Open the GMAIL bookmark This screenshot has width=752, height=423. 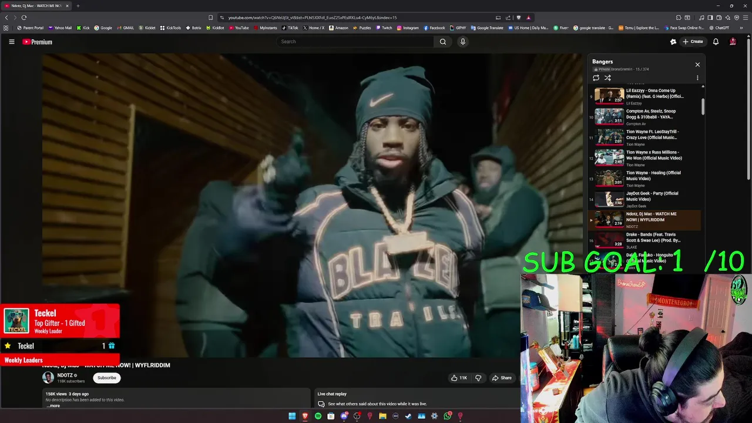(x=125, y=28)
